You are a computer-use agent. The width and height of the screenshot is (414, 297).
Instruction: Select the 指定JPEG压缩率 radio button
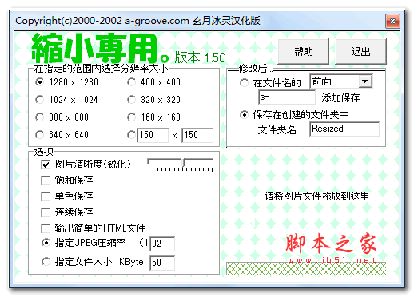[46, 243]
